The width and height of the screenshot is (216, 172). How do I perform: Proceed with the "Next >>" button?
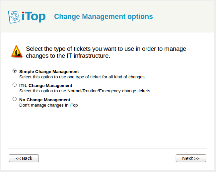(191, 158)
